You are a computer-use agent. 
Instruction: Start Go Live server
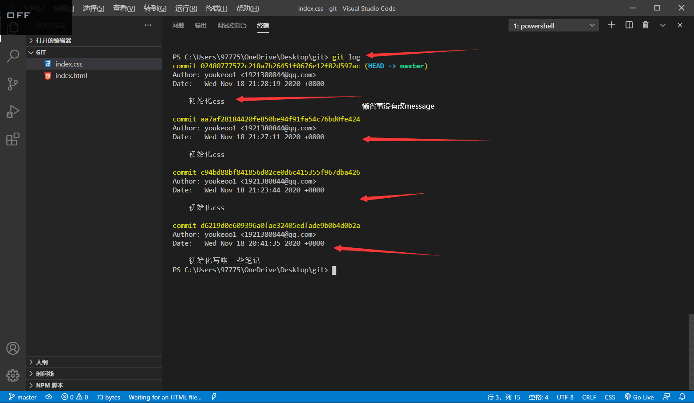pos(639,397)
